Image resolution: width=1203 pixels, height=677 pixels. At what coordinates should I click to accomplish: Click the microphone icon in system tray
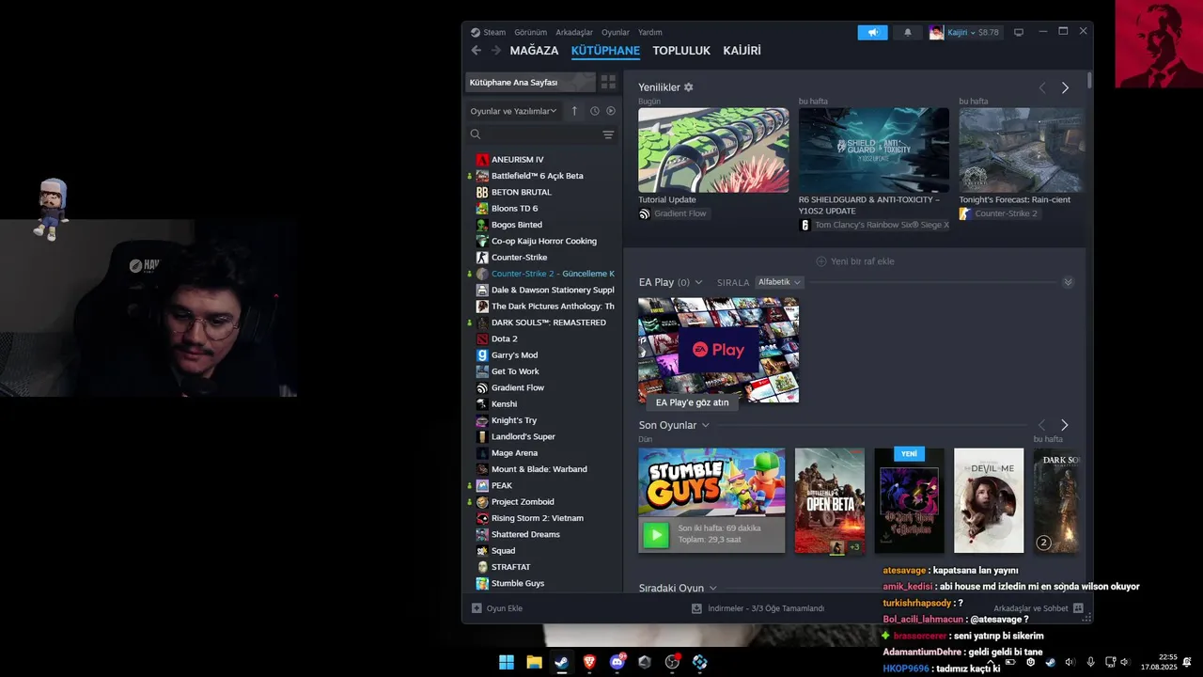tap(1090, 662)
